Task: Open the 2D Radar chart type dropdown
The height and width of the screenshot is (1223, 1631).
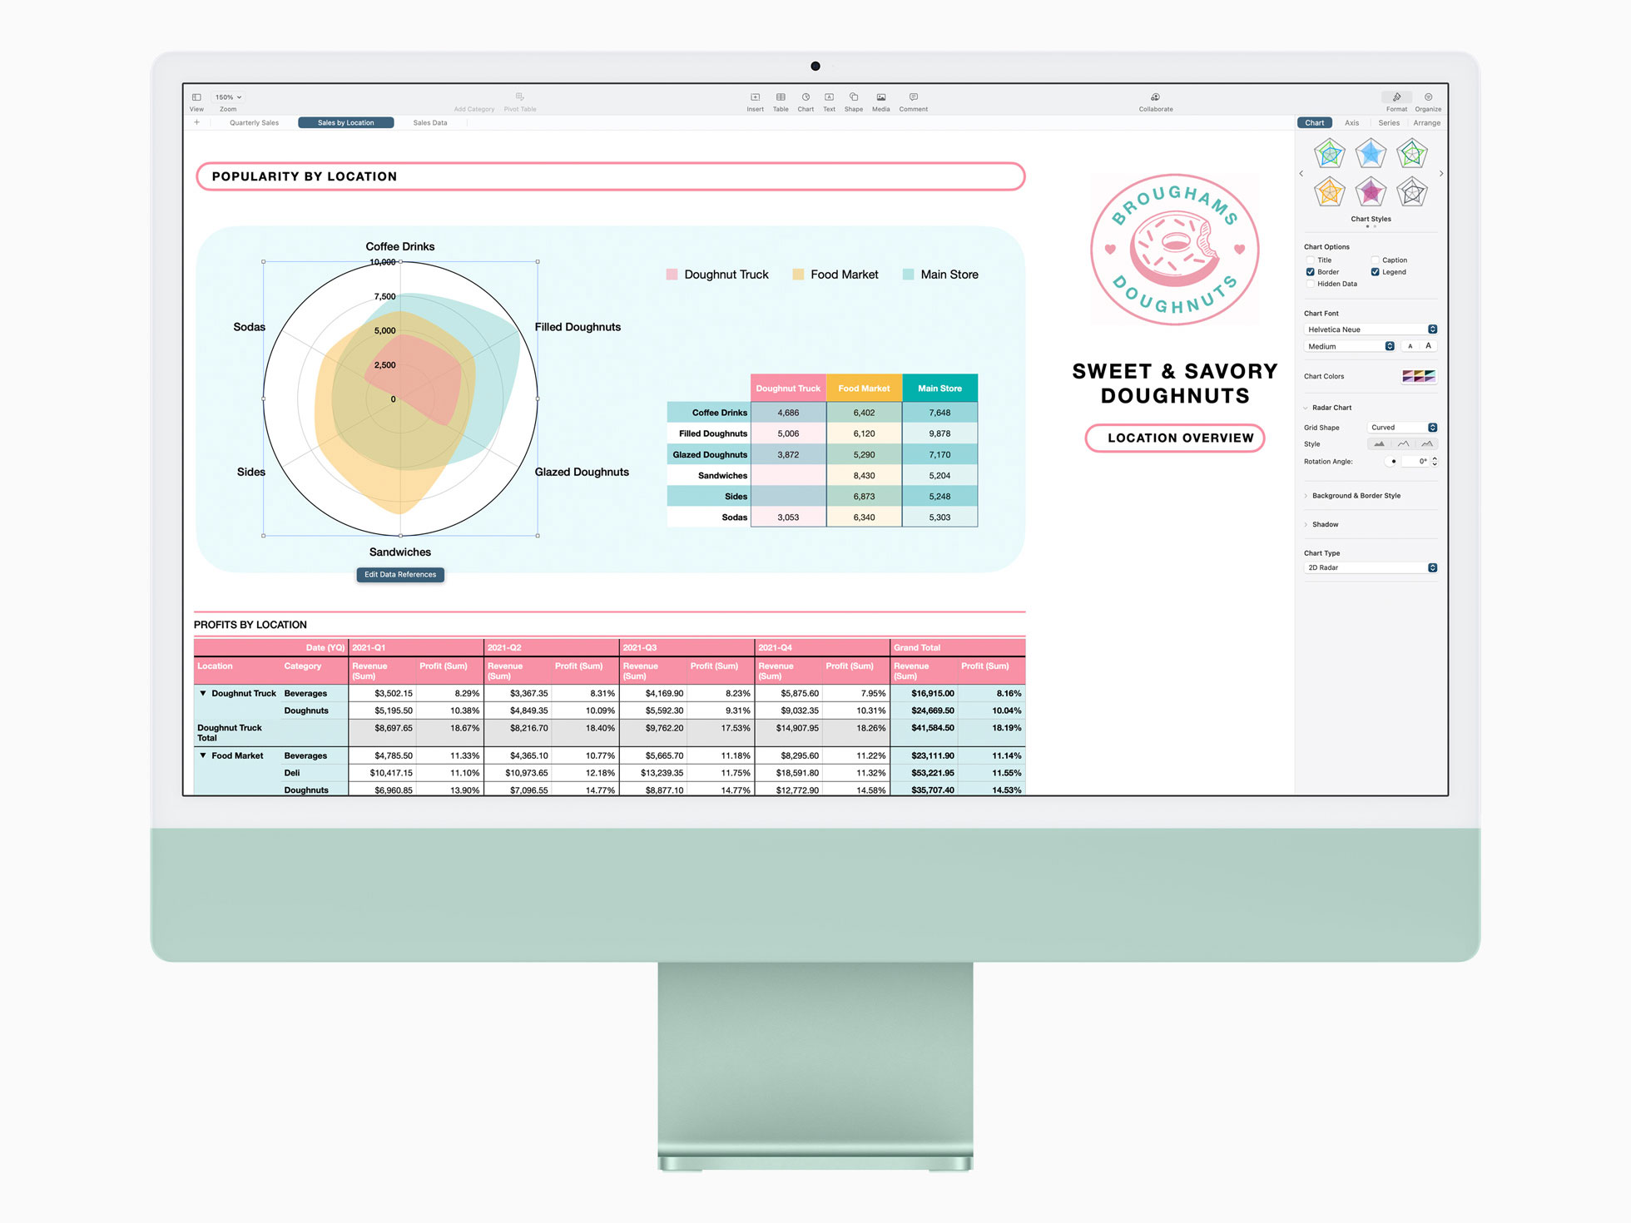Action: click(x=1370, y=568)
